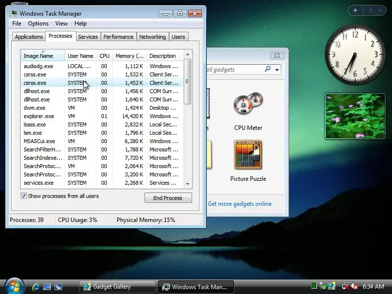Select the SearchFilterH... process row
Image resolution: width=392 pixels, height=294 pixels.
102,149
